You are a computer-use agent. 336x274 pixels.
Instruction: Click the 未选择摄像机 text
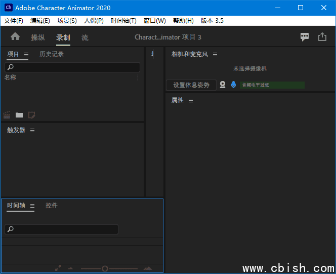(x=250, y=68)
